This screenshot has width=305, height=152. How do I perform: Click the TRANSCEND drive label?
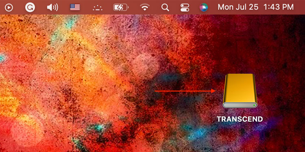pos(240,119)
